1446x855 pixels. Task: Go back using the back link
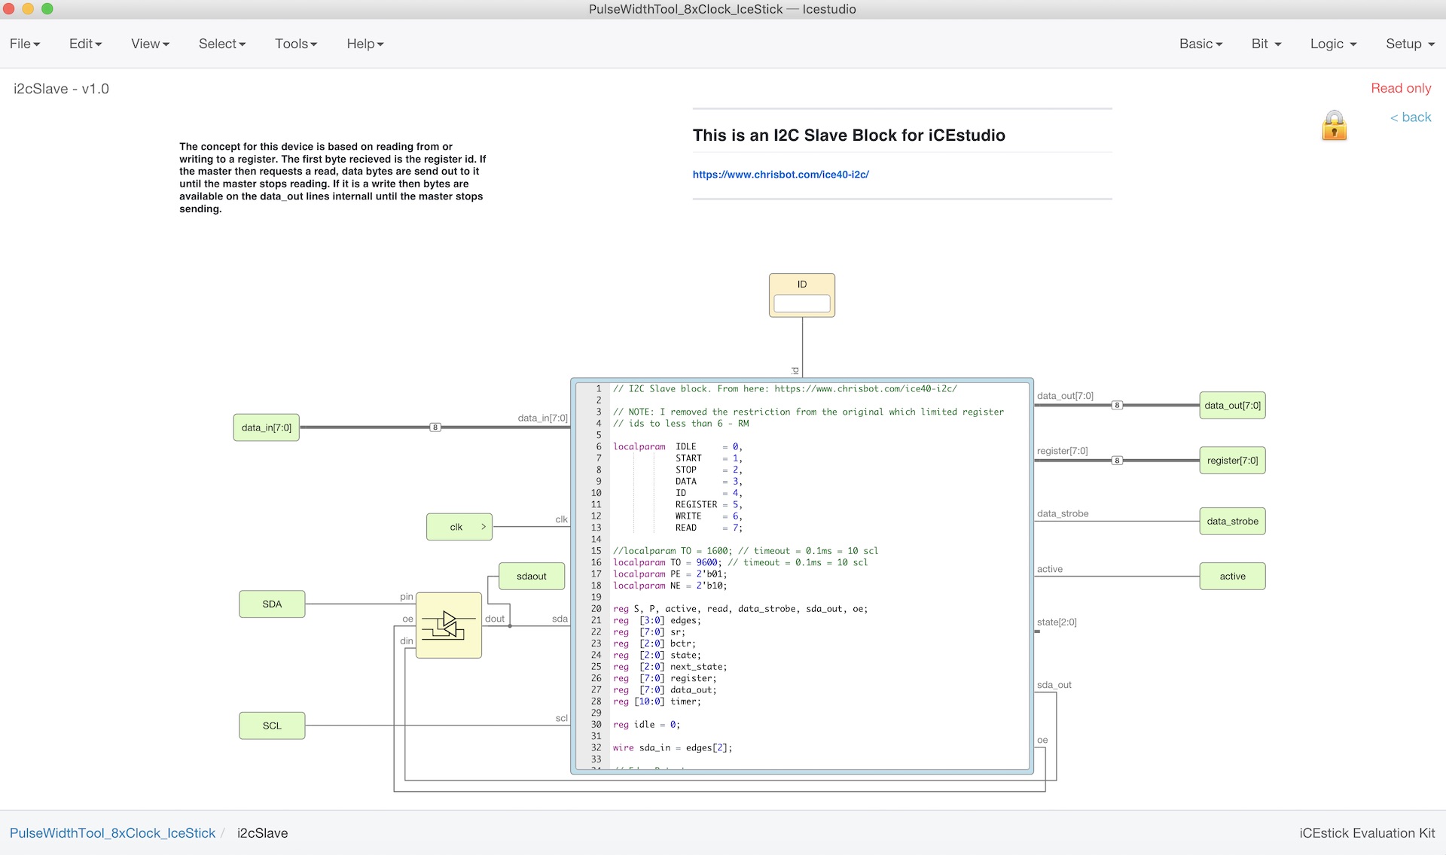coord(1410,117)
